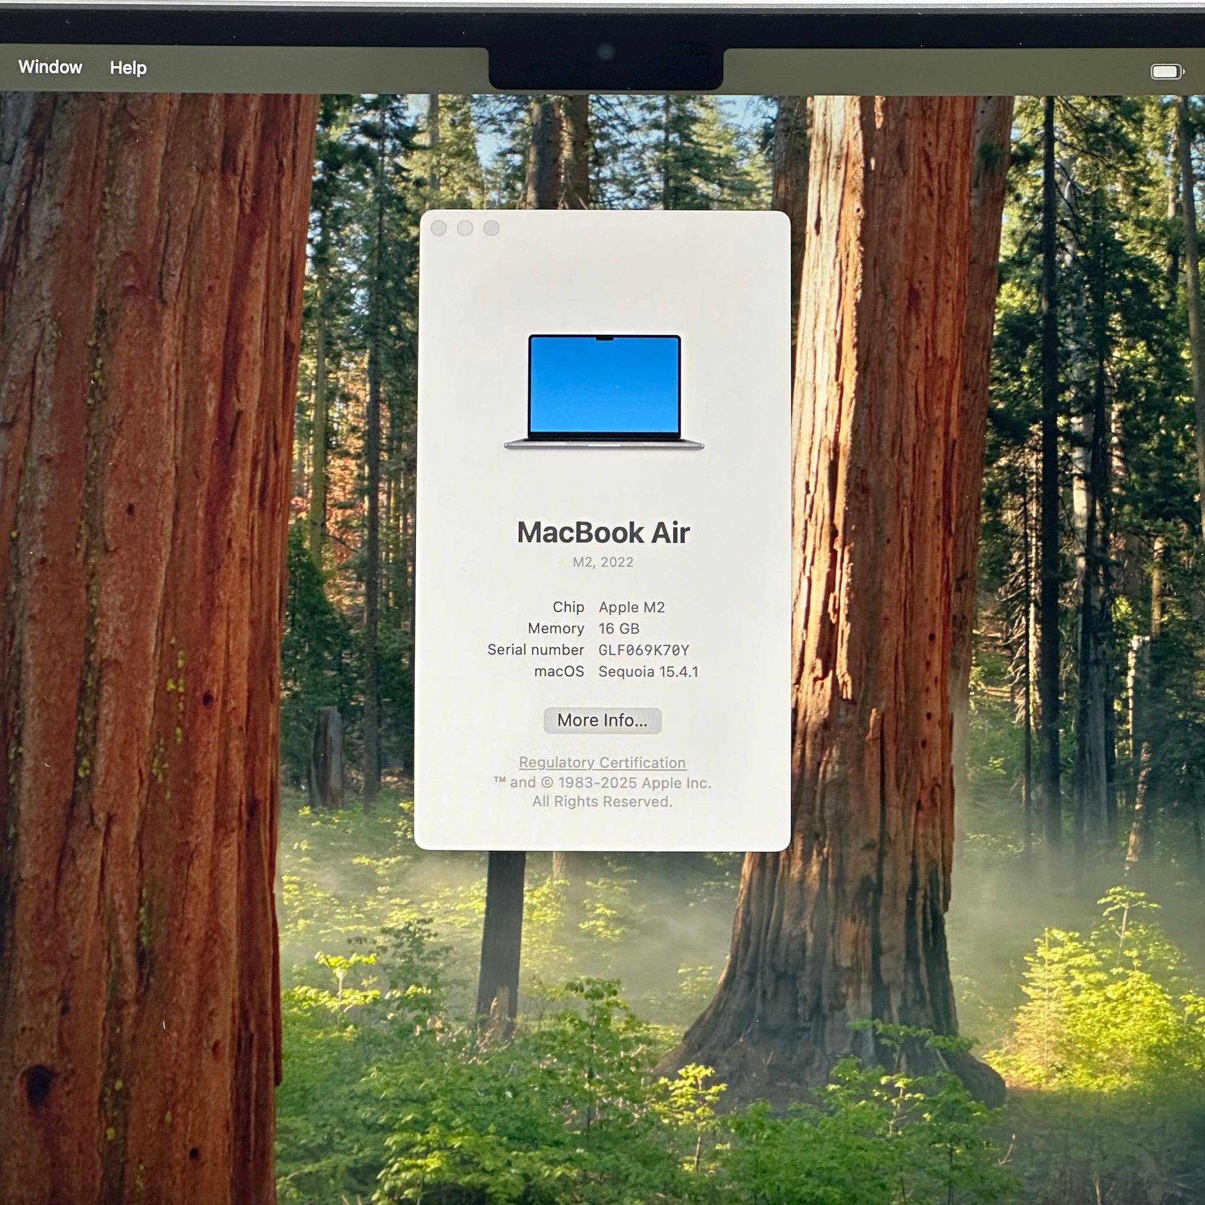Viewport: 1205px width, 1205px height.
Task: Click the macOS label
Action: pyautogui.click(x=560, y=672)
